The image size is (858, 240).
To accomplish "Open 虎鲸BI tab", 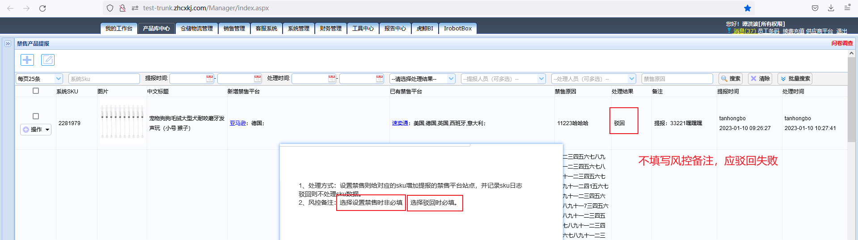I will (x=425, y=28).
